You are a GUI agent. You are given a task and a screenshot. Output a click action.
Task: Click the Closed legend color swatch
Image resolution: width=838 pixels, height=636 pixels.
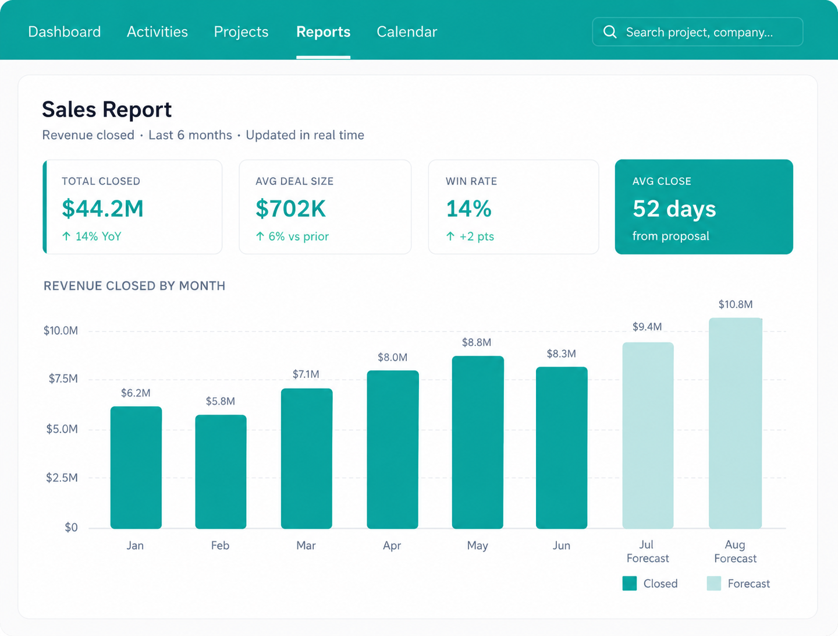point(630,584)
